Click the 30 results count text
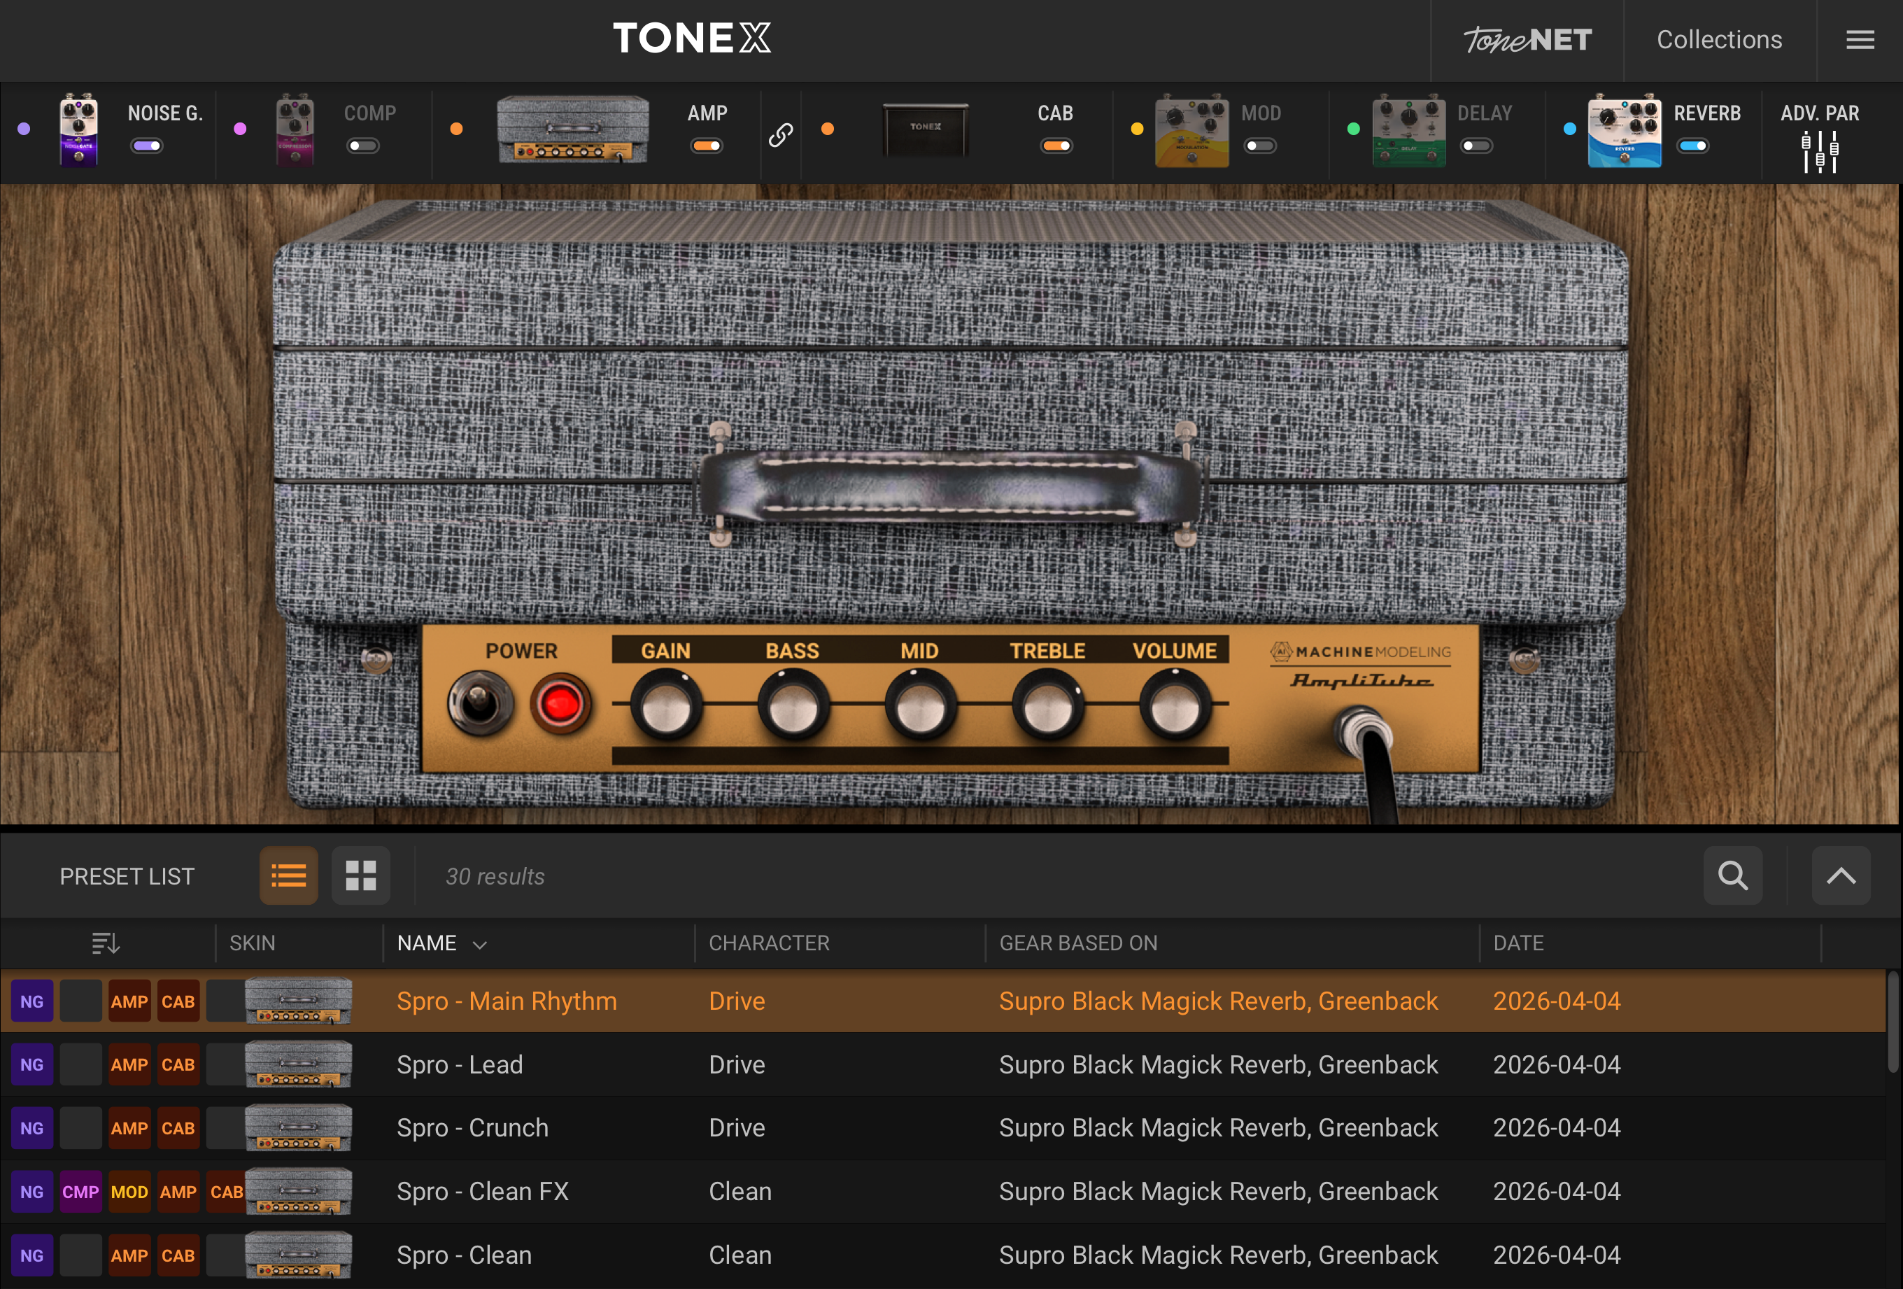 pyautogui.click(x=495, y=876)
